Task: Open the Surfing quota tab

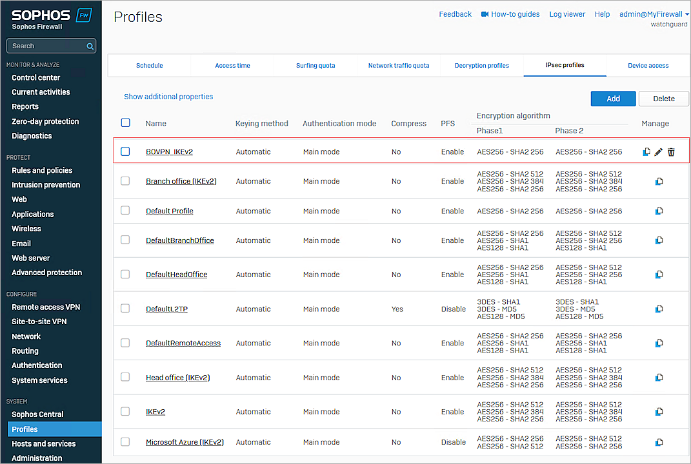Action: (315, 66)
